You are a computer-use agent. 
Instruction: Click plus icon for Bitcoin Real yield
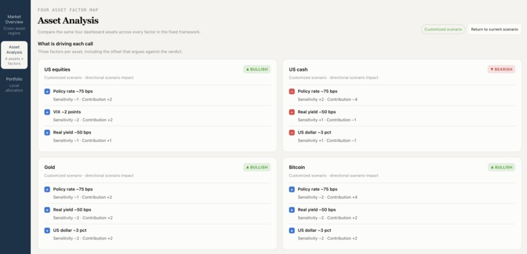[292, 210]
